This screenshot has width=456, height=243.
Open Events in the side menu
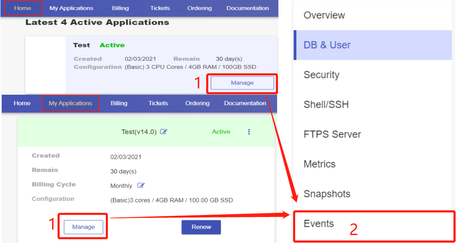(x=319, y=224)
